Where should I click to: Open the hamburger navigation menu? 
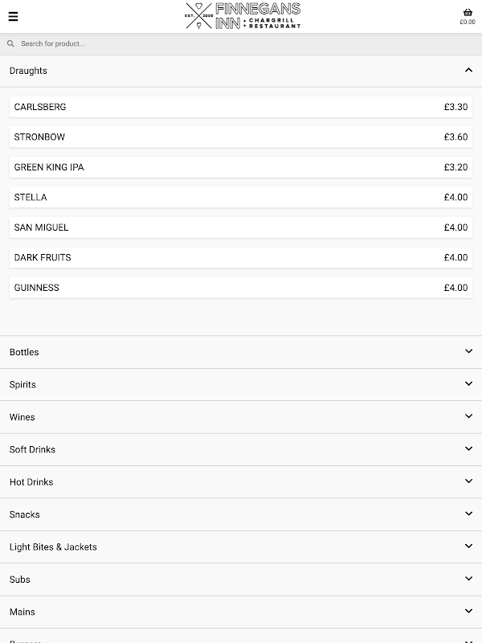pyautogui.click(x=13, y=16)
